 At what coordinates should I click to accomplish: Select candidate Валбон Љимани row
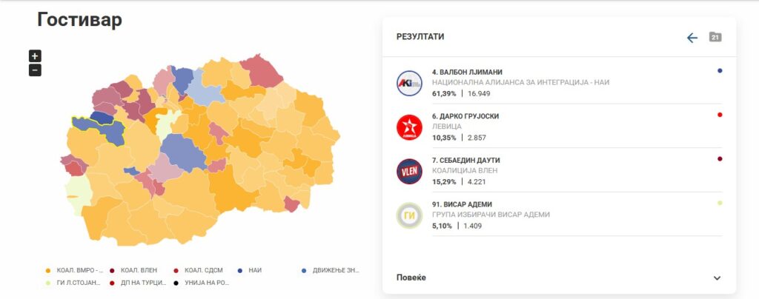coord(519,82)
